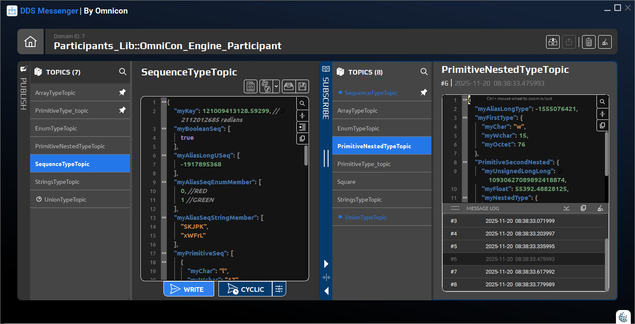Toggle the pin on subscribed SequenceTypeTopic
The image size is (635, 324).
tap(424, 92)
